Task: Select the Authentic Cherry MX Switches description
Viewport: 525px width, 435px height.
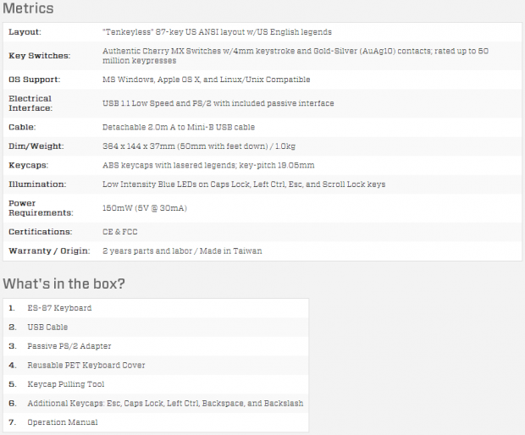Action: tap(296, 56)
